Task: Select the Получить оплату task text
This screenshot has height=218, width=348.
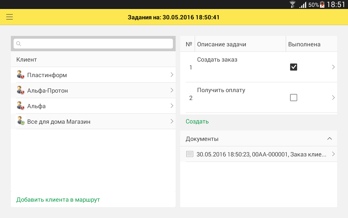Action: pyautogui.click(x=221, y=90)
